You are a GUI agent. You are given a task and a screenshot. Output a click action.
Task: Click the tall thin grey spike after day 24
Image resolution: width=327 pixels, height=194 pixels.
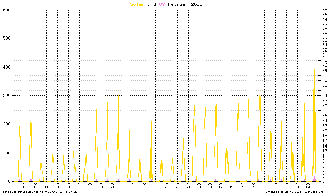(272, 19)
